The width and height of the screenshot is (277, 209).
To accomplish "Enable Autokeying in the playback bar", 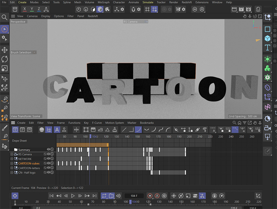I will pyautogui.click(x=157, y=196).
